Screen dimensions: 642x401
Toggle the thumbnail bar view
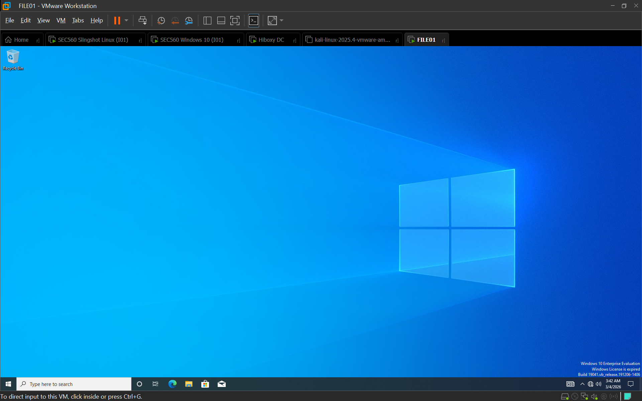221,20
